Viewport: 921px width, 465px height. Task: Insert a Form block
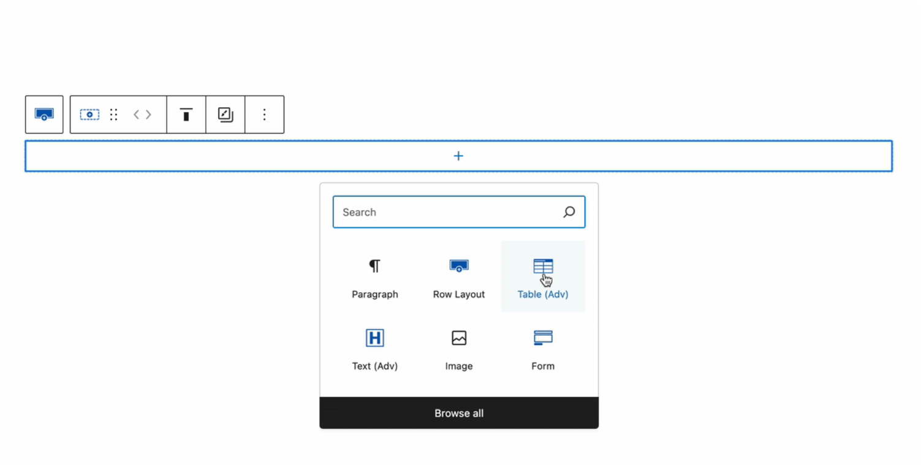click(x=543, y=338)
